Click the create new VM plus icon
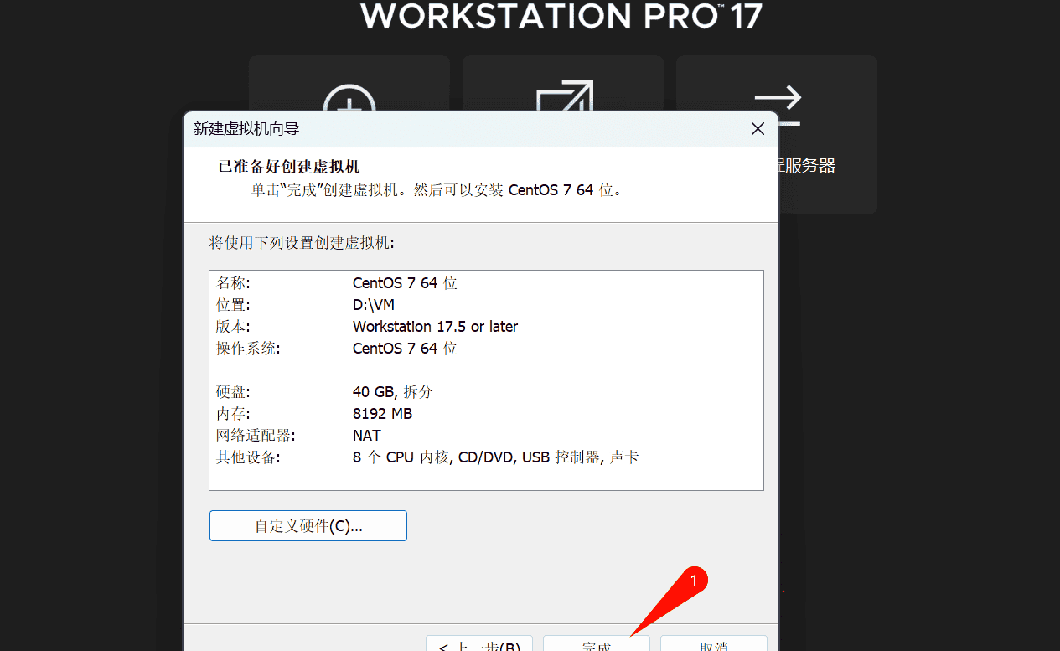The height and width of the screenshot is (651, 1060). (x=349, y=97)
